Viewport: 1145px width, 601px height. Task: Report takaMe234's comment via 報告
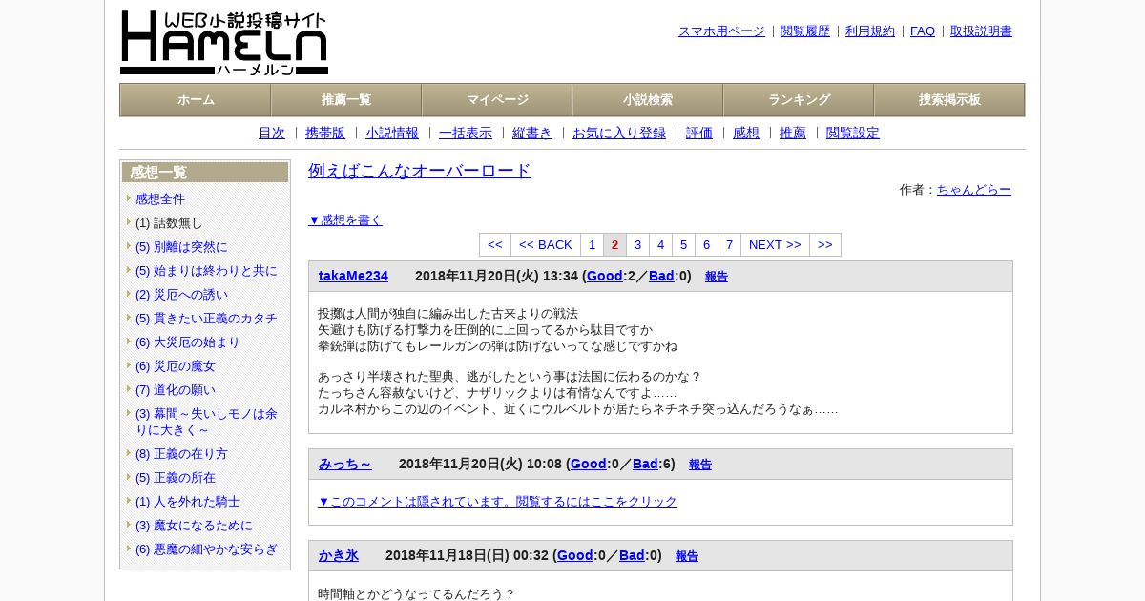717,278
